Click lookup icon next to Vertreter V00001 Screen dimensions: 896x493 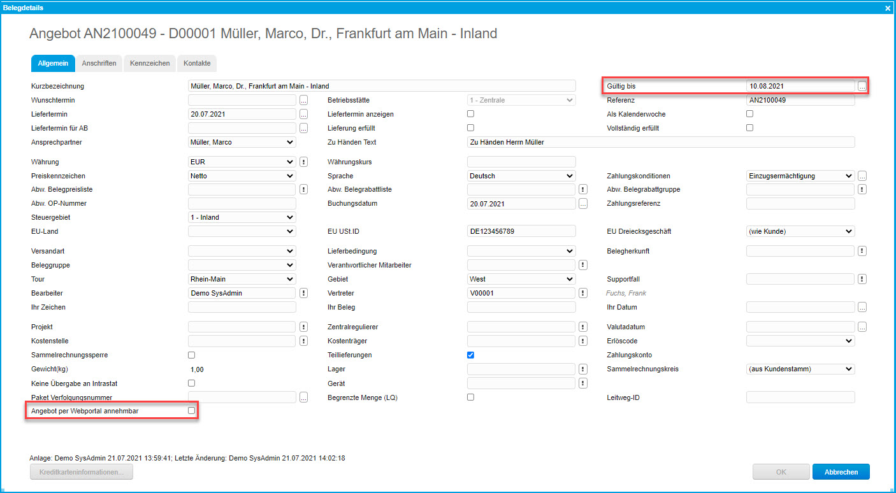pos(582,293)
